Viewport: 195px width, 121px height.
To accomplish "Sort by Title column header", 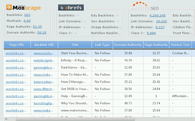I will point(75,45).
